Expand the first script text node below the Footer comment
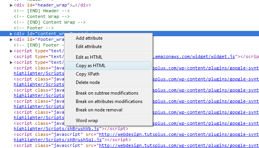The width and height of the screenshot is (259, 148). (11, 51)
